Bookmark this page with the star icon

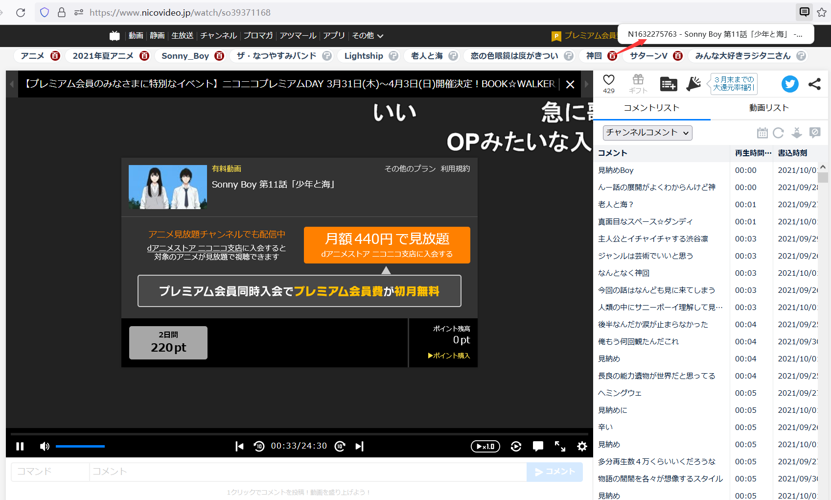(822, 12)
